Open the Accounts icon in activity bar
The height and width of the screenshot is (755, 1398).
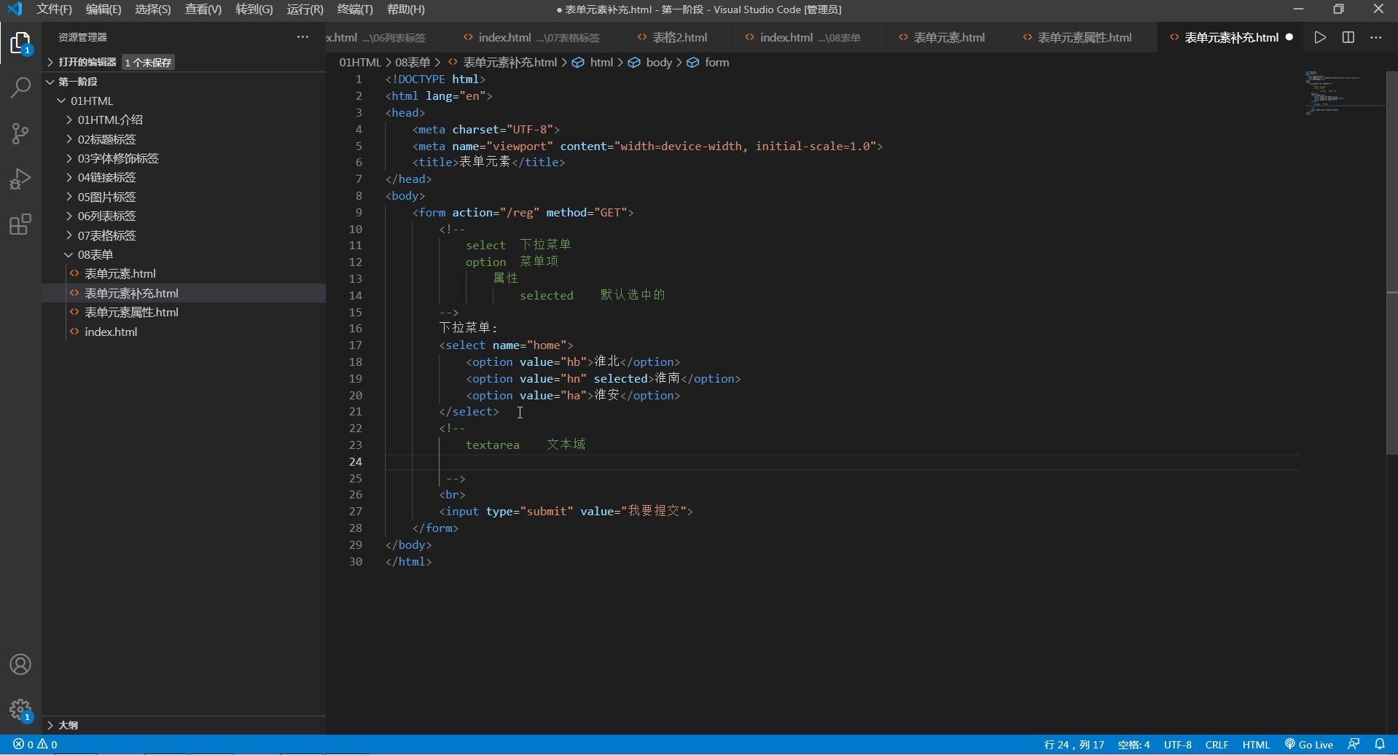(x=20, y=665)
